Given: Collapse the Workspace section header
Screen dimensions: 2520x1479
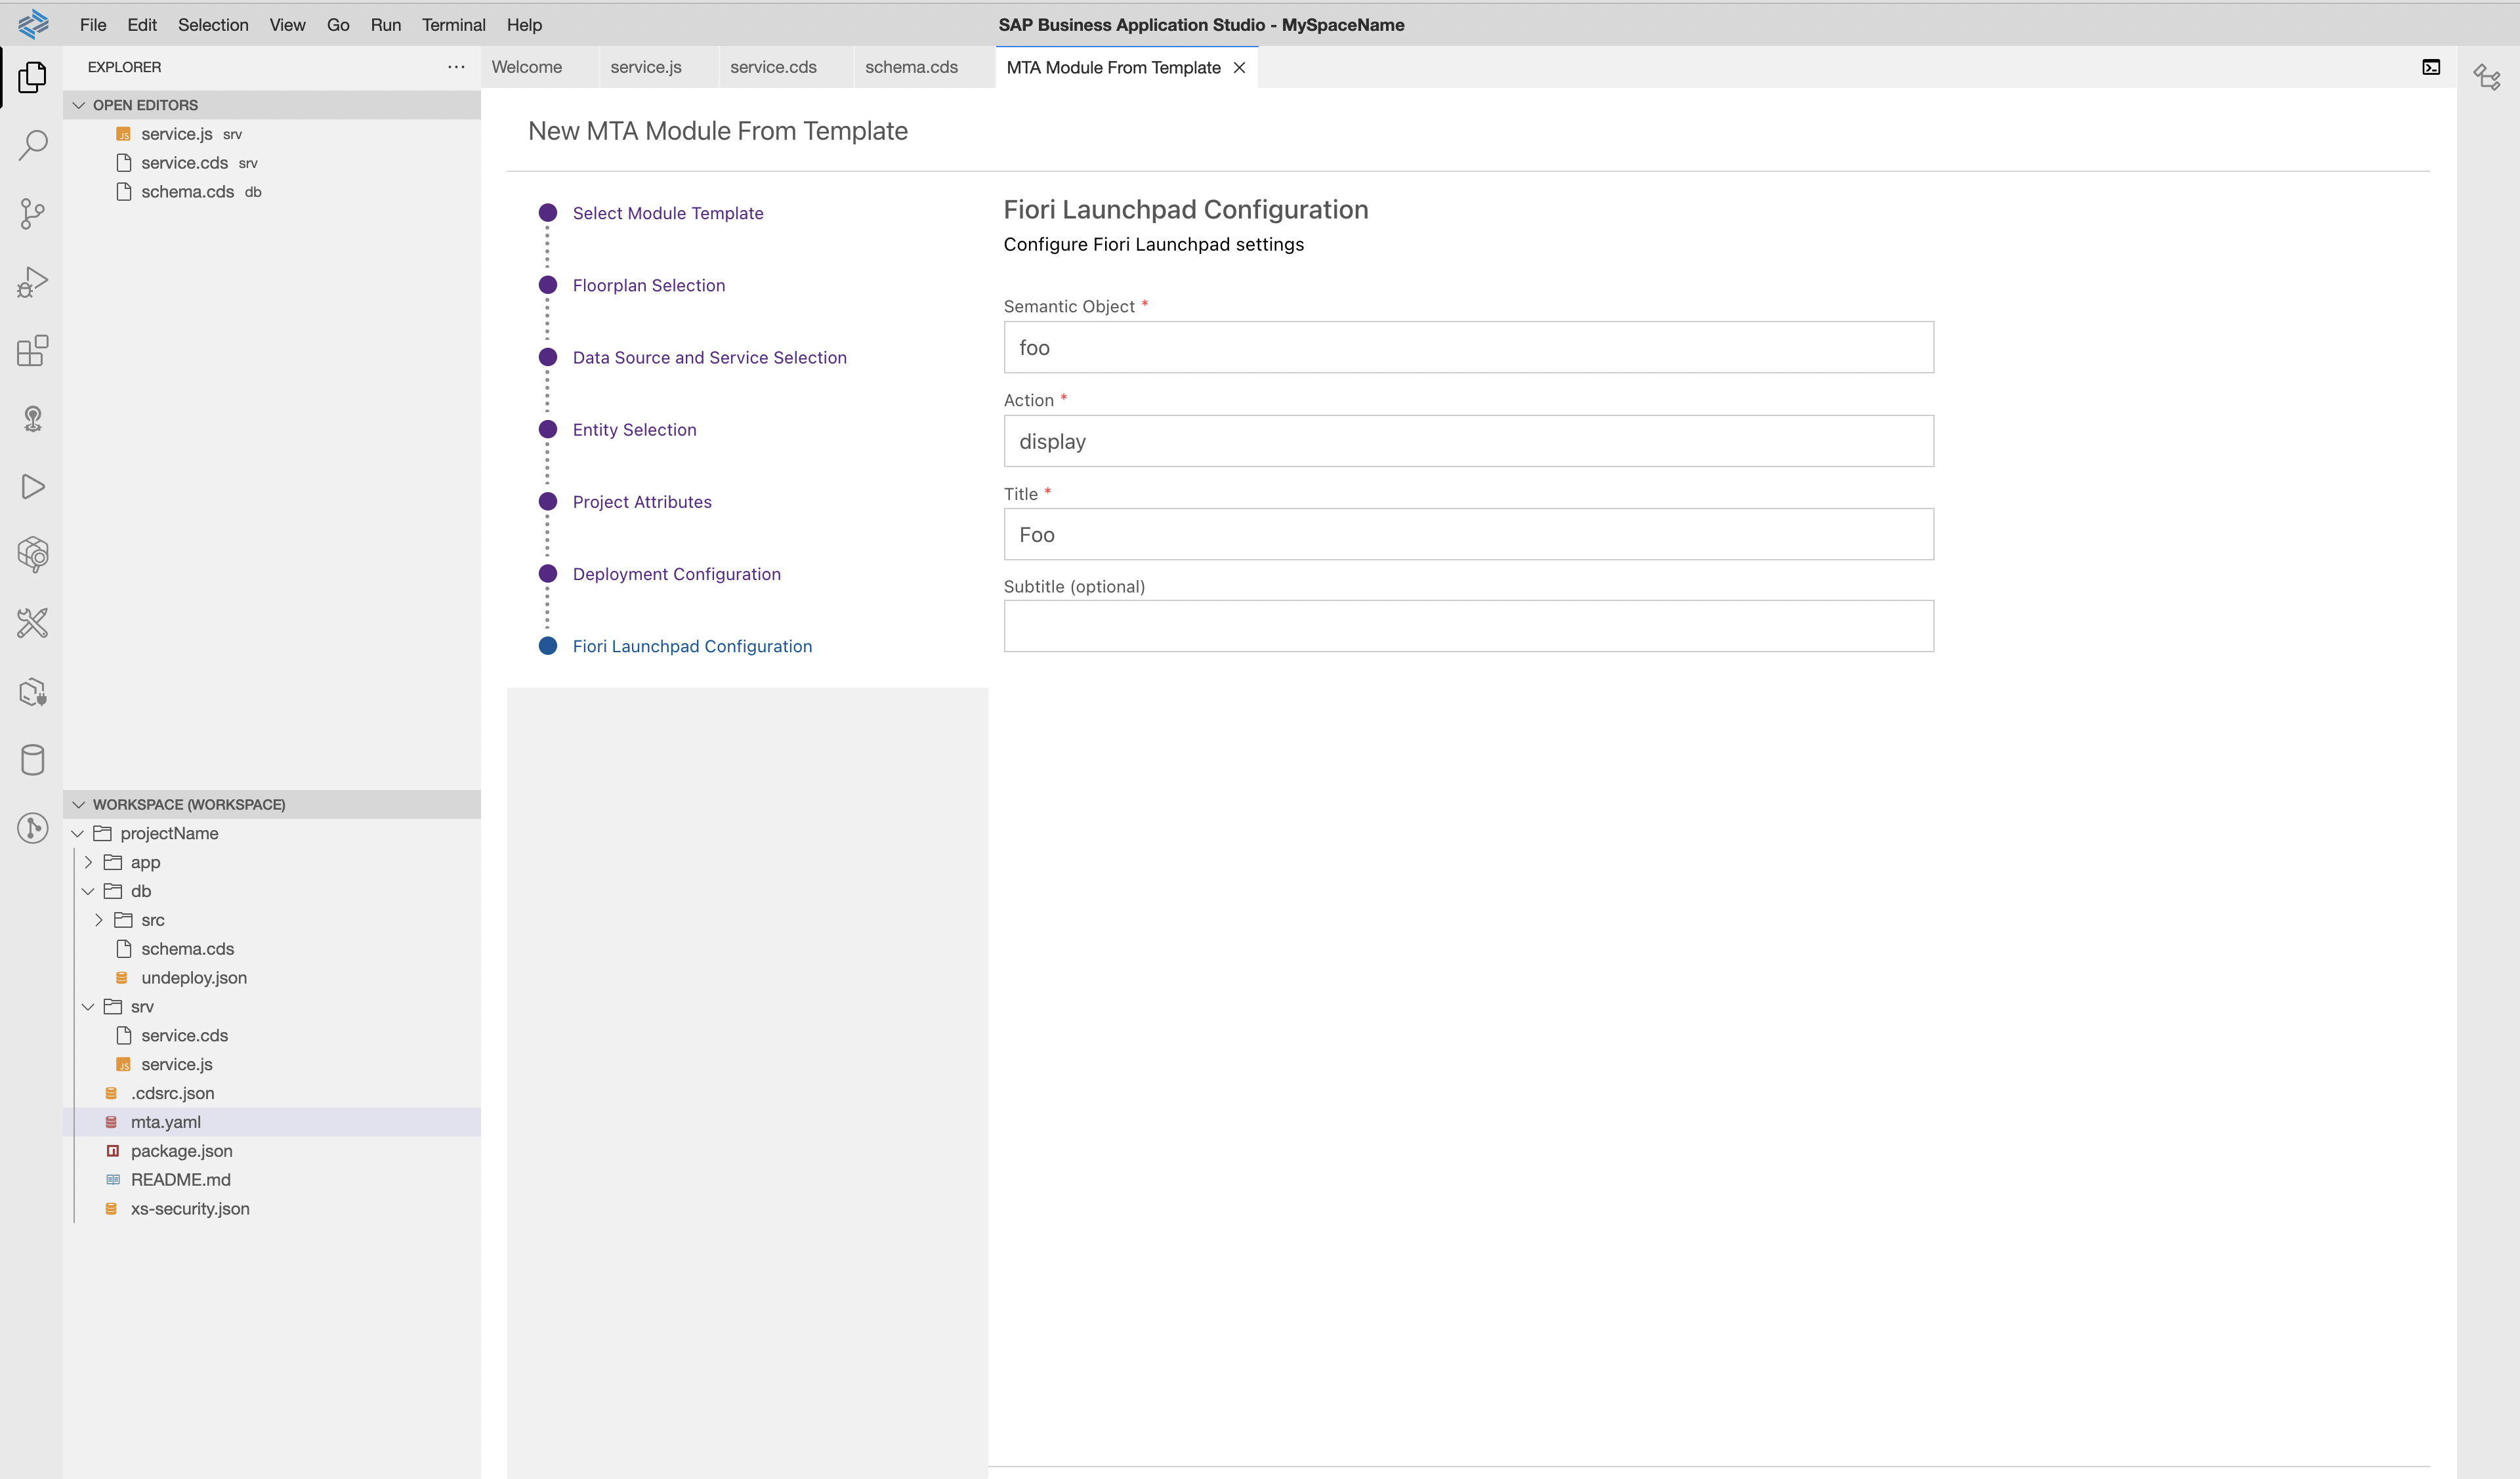Looking at the screenshot, I should coord(272,804).
